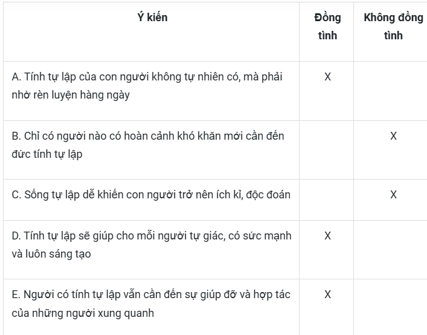Click the 'Đồng tình' column header
This screenshot has height=335, width=427.
(x=327, y=27)
